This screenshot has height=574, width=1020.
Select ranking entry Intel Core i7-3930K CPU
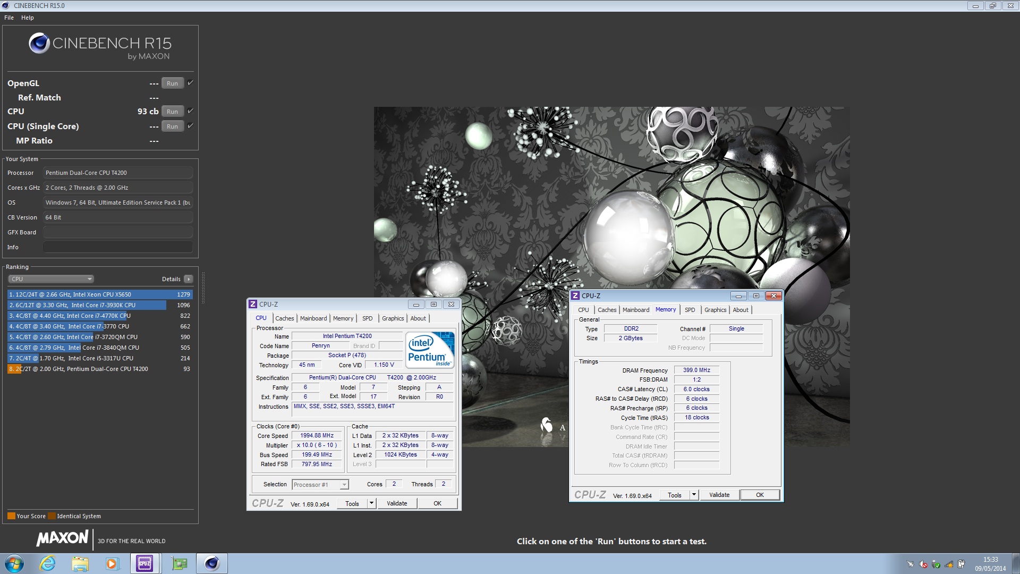[100, 305]
